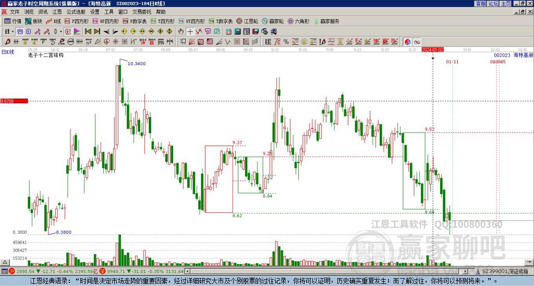The image size is (534, 286).
Task: Open the calculator icon
Action: 238,31
